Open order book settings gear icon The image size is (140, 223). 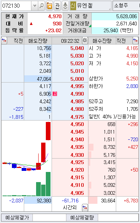click(x=85, y=41)
